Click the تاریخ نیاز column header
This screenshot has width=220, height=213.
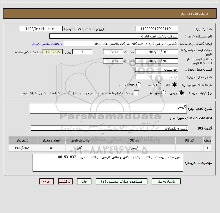[23, 140]
